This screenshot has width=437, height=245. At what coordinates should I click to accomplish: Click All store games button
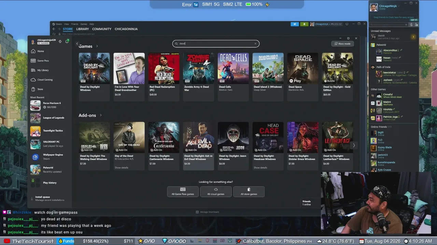249,192
